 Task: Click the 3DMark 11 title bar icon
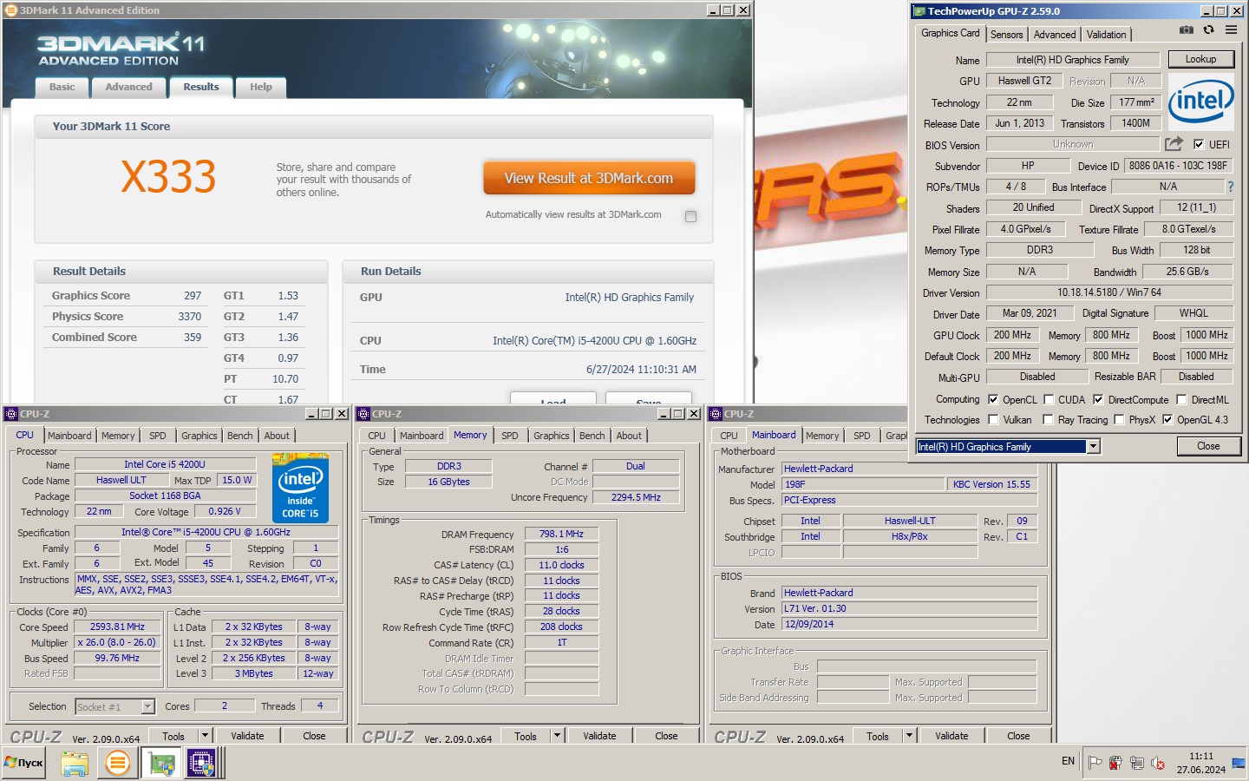point(11,10)
